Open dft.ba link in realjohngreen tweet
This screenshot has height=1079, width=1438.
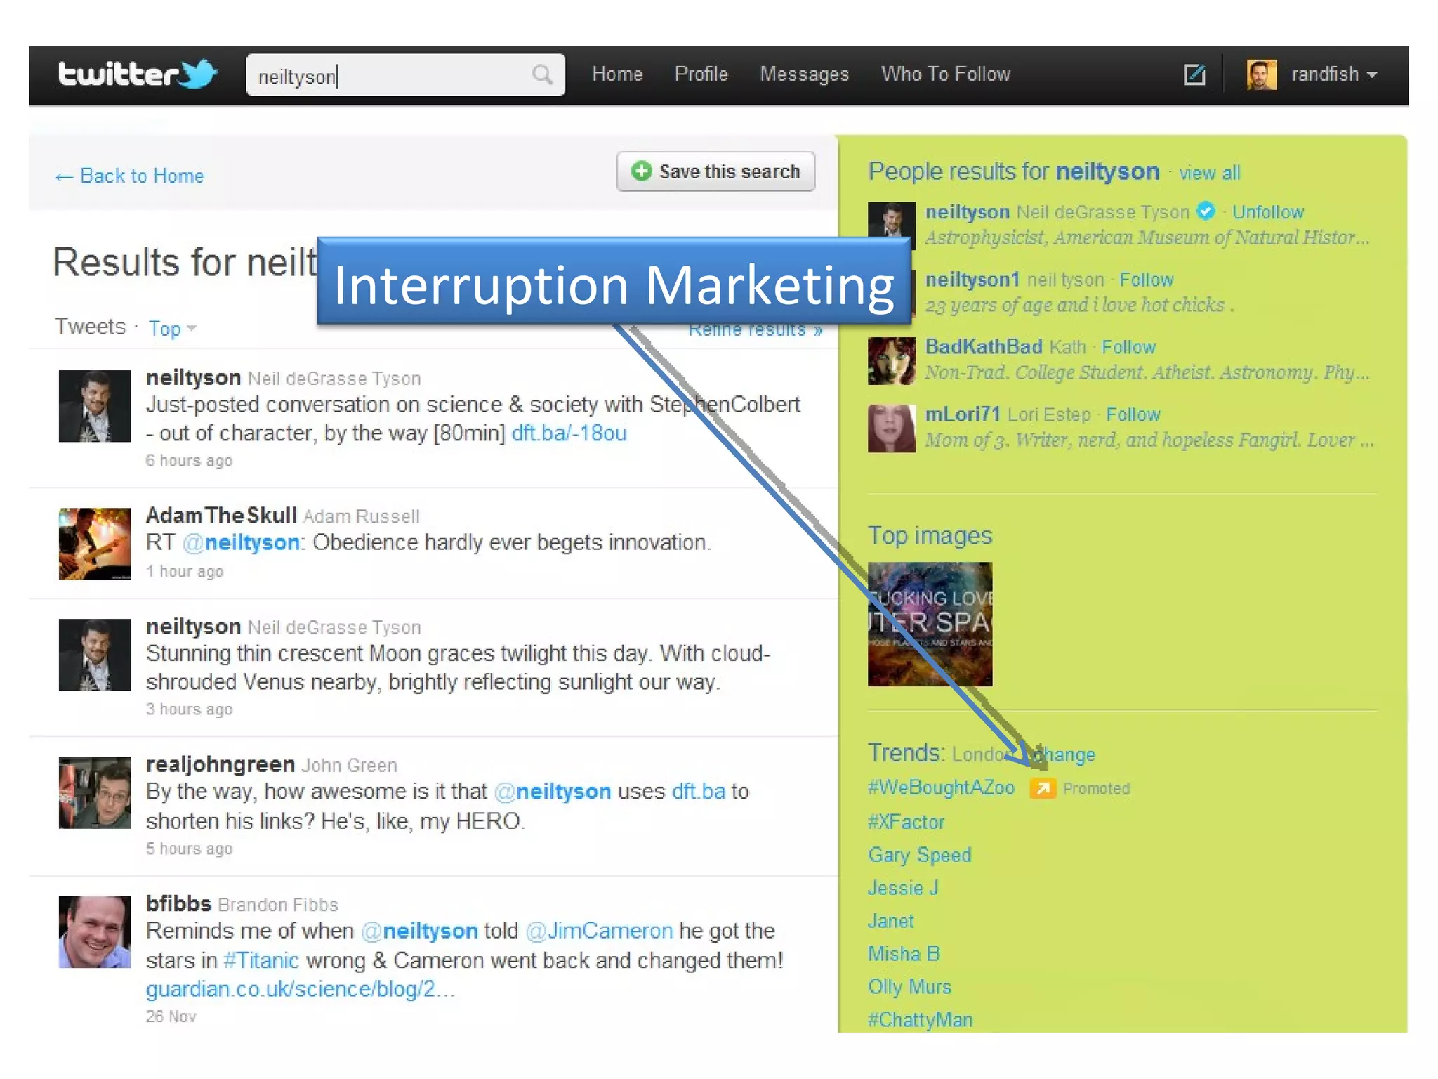tap(698, 792)
